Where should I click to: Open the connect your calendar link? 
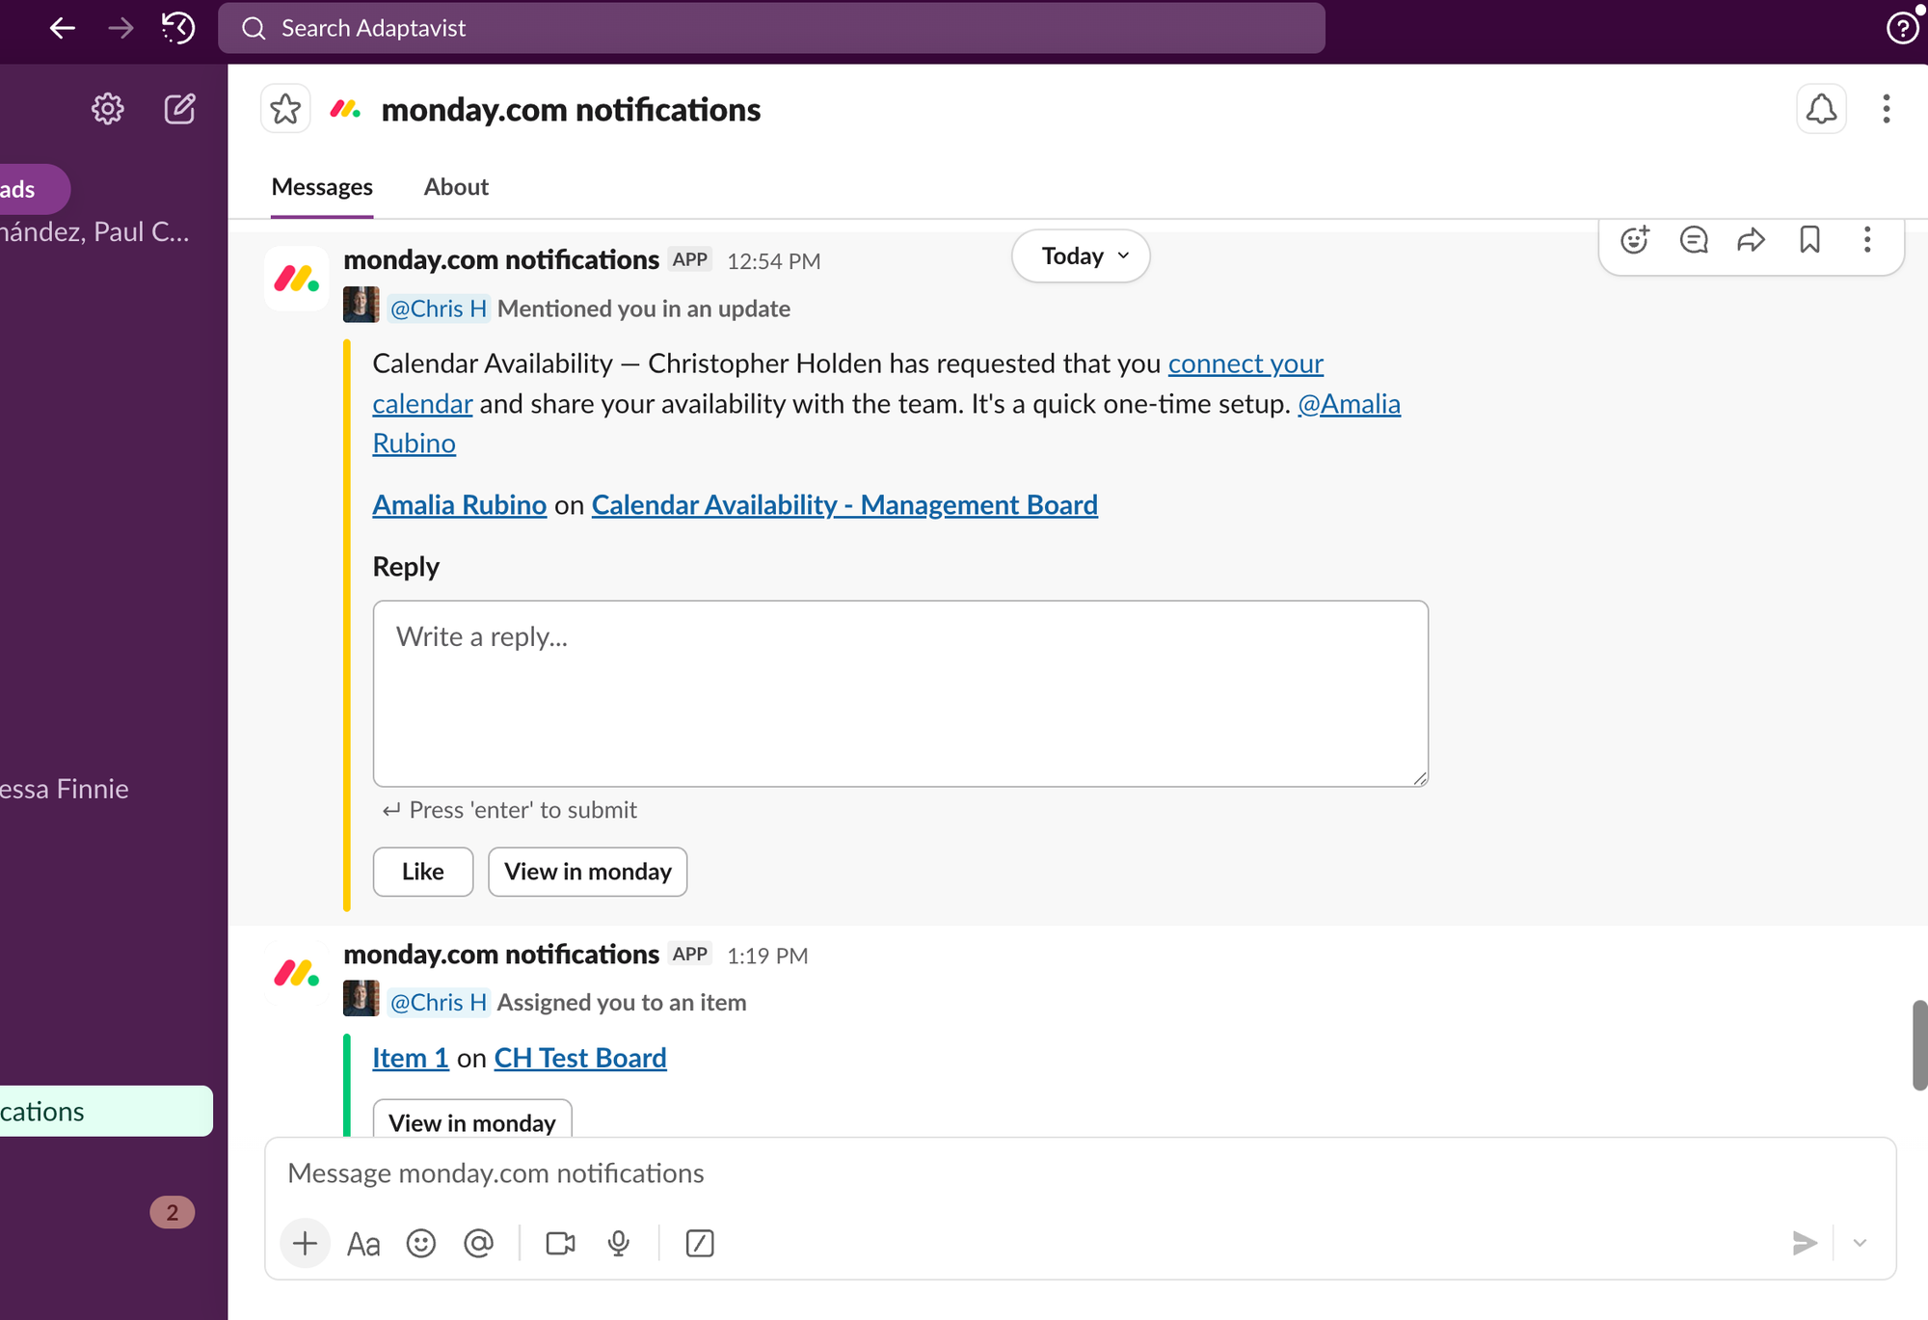click(1245, 364)
